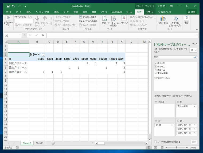Click Change Data Source (データソースの変更)
The height and width of the screenshot is (153, 203).
pos(113,21)
